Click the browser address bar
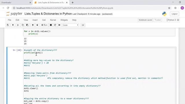 [x=90, y=8]
